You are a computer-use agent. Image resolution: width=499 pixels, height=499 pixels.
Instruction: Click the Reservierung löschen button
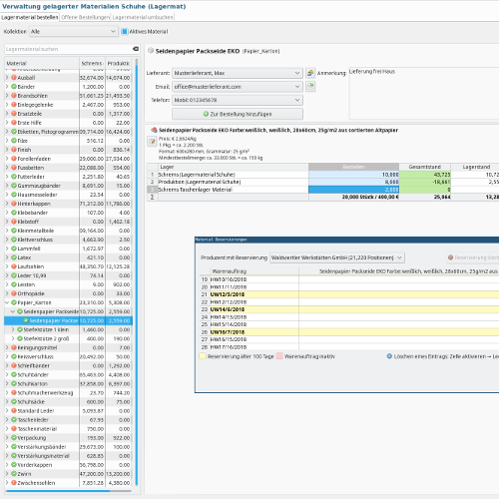click(x=473, y=257)
